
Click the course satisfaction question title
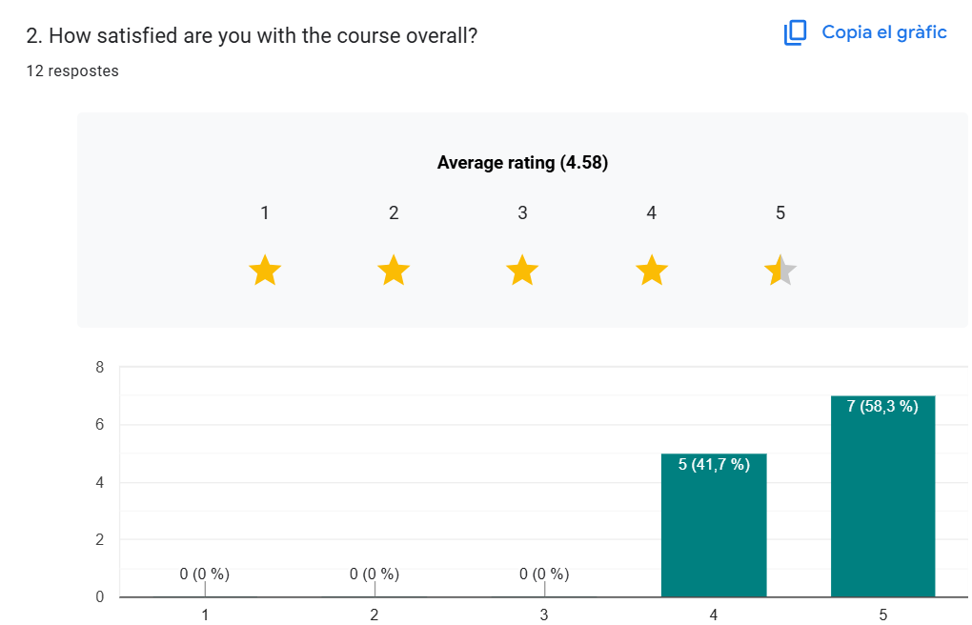(252, 36)
